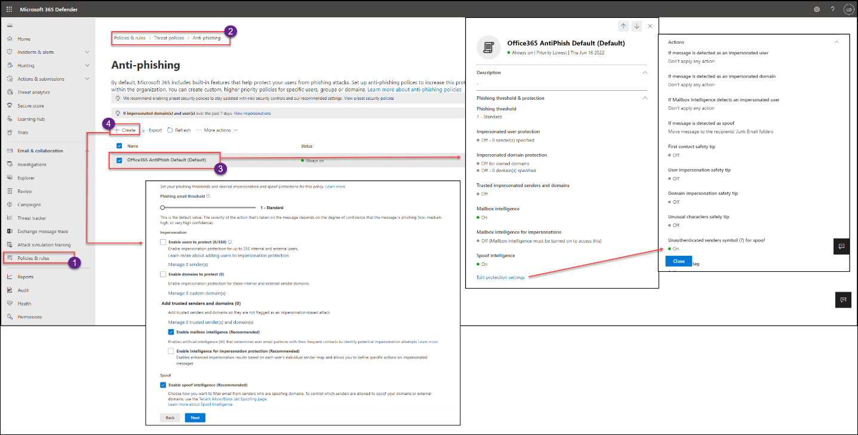This screenshot has height=435, width=858.
Task: Open the app launcher waffle icon
Action: 9,10
